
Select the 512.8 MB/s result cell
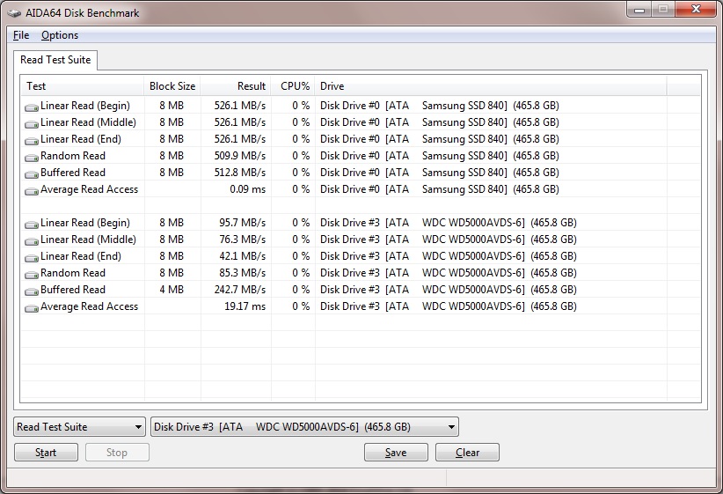240,173
